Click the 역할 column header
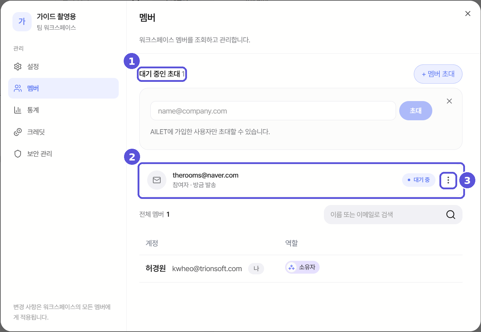 [292, 243]
